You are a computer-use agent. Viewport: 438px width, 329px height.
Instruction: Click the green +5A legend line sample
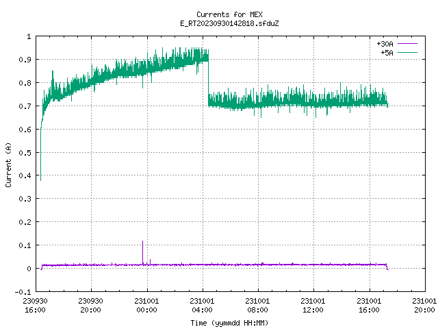(x=407, y=52)
